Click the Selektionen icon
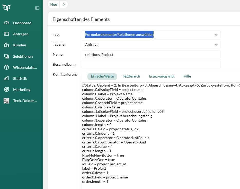The width and height of the screenshot is (240, 189). tap(6, 56)
